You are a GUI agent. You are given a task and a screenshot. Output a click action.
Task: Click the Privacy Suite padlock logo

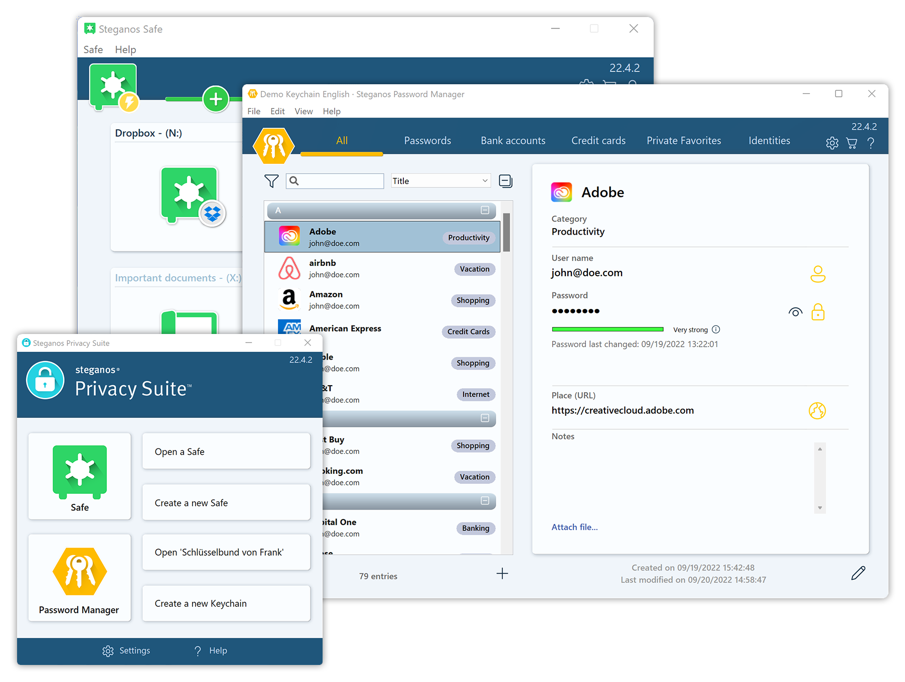click(x=45, y=380)
